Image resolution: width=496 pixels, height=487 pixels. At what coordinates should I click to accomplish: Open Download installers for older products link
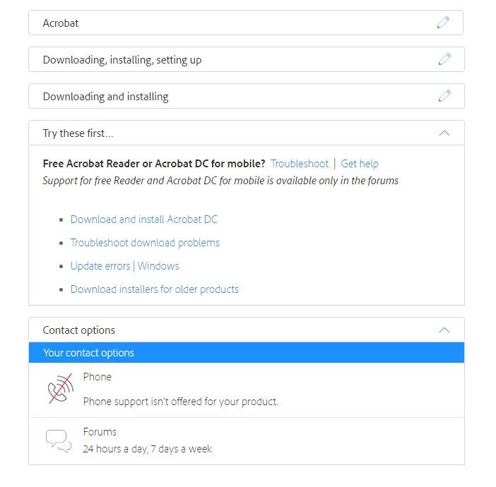coord(154,289)
